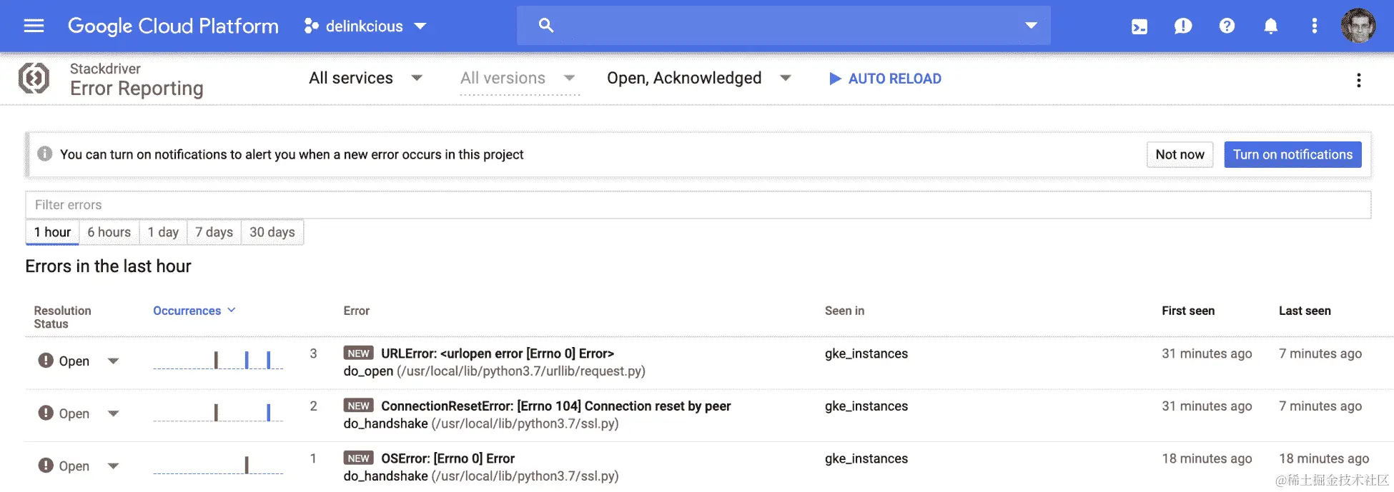This screenshot has height=492, width=1394.
Task: Select the 1 hour time range tab
Action: [x=52, y=232]
